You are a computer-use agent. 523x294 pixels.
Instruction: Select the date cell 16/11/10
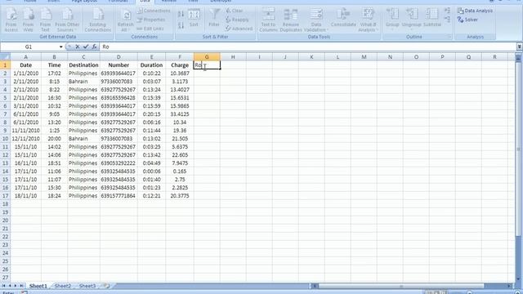[x=25, y=163]
